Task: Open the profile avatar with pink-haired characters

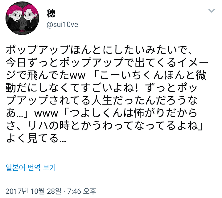Action: coord(22,18)
